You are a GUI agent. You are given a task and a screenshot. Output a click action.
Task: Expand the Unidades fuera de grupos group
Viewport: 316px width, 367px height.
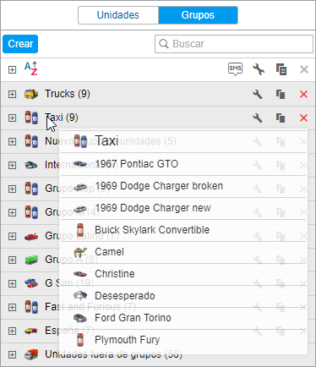point(12,354)
